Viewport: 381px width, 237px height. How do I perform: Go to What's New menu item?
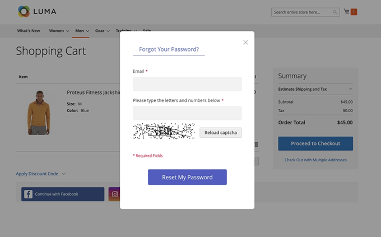tap(29, 31)
